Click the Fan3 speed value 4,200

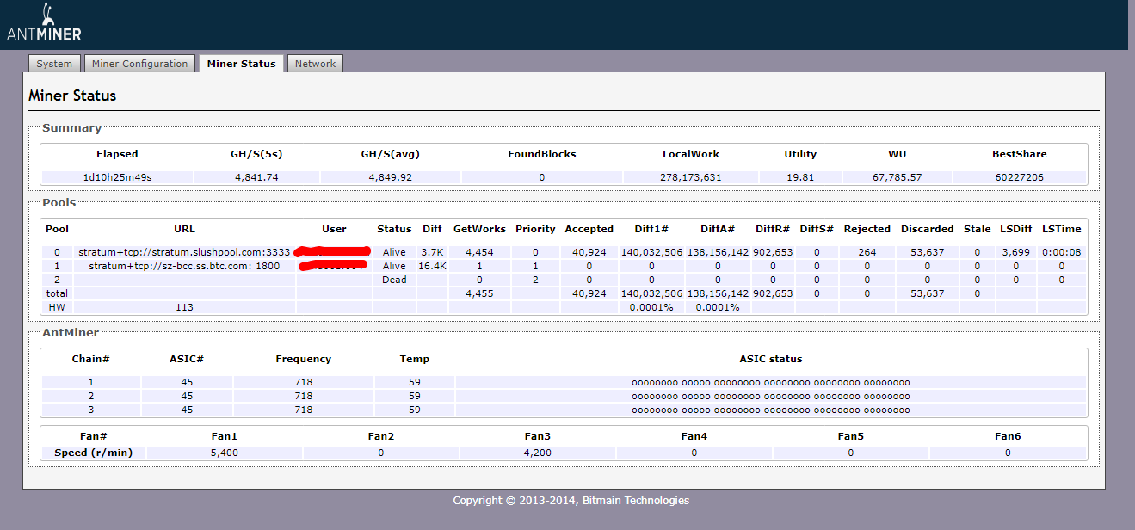(x=537, y=453)
